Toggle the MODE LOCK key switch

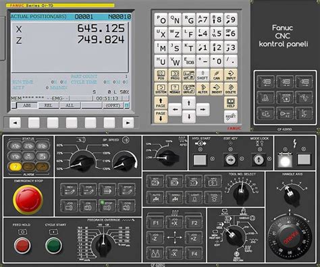259,160
